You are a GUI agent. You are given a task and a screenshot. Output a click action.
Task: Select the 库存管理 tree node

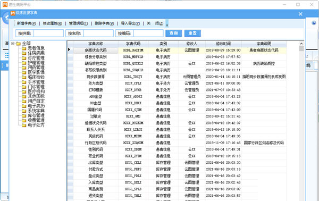pyautogui.click(x=36, y=116)
